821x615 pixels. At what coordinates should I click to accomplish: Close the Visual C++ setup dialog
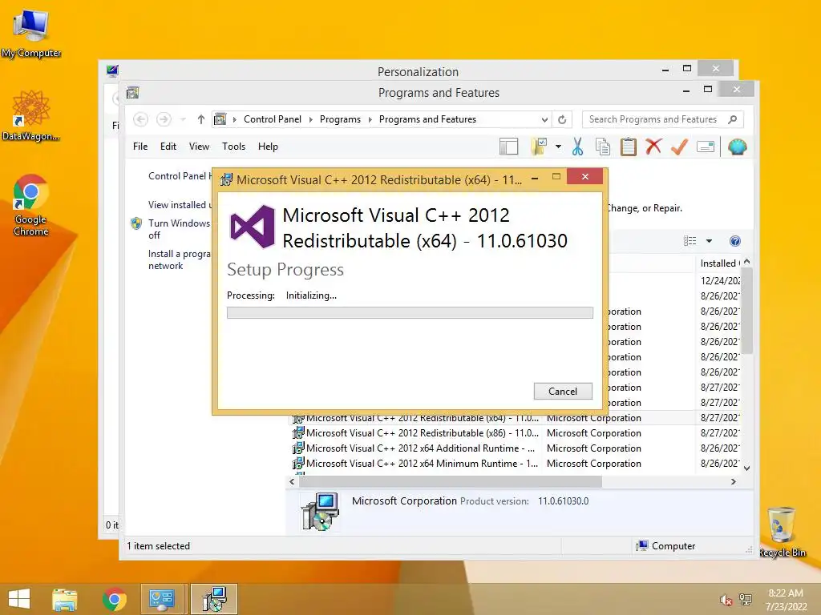[585, 177]
